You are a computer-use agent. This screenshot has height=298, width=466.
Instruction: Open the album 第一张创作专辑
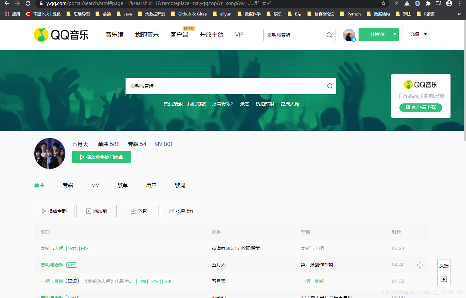coord(317,265)
